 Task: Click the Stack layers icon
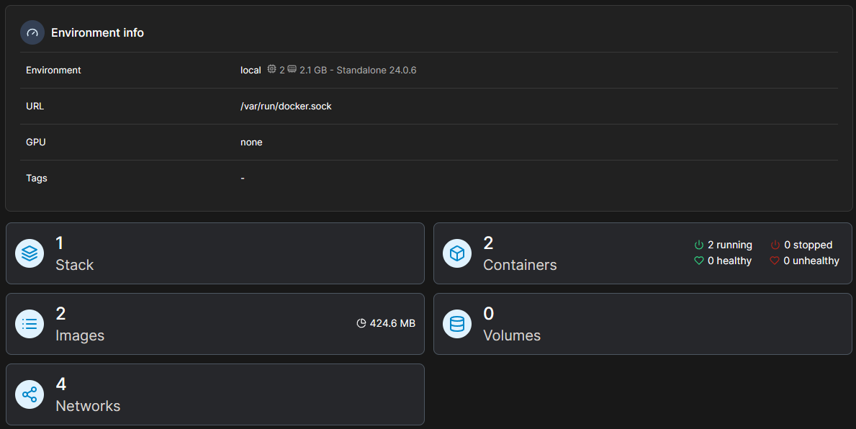click(30, 253)
